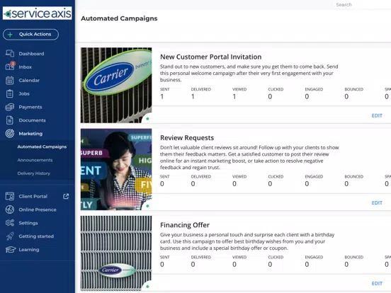Click the Calendar icon in sidebar
This screenshot has width=391, height=293.
coord(10,80)
